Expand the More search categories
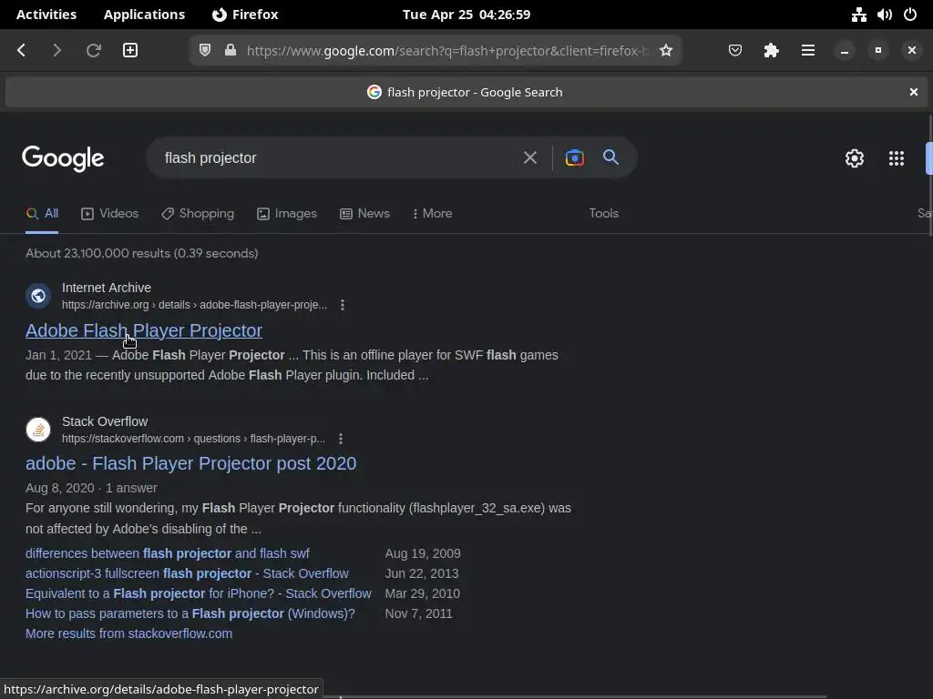 [433, 213]
